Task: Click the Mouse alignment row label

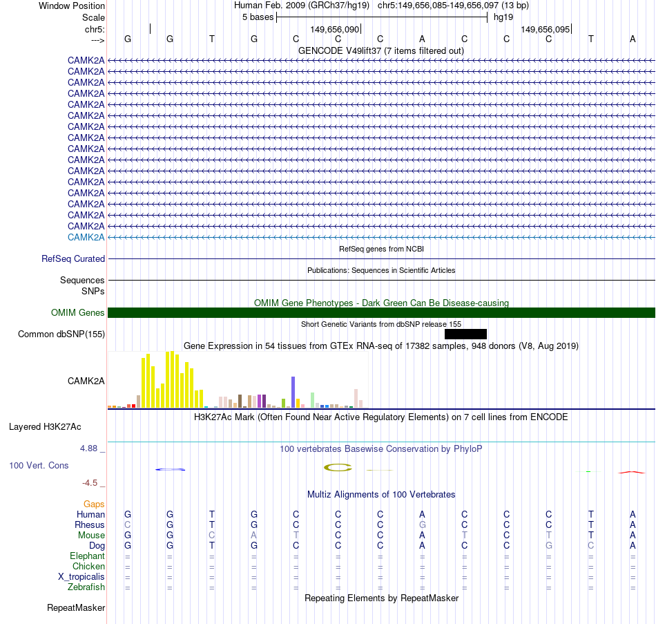Action: [x=91, y=536]
